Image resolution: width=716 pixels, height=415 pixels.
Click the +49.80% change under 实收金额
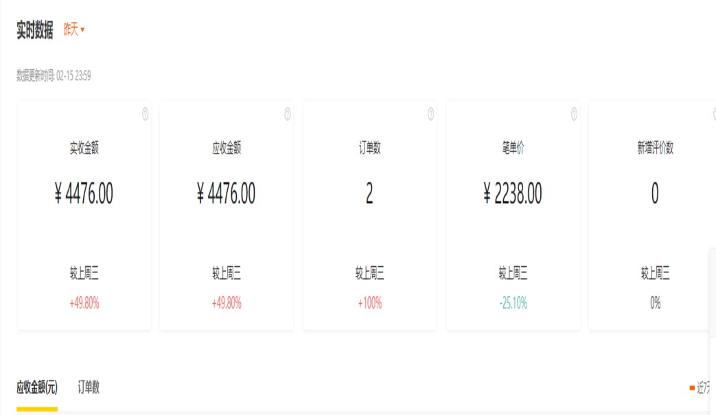(84, 303)
